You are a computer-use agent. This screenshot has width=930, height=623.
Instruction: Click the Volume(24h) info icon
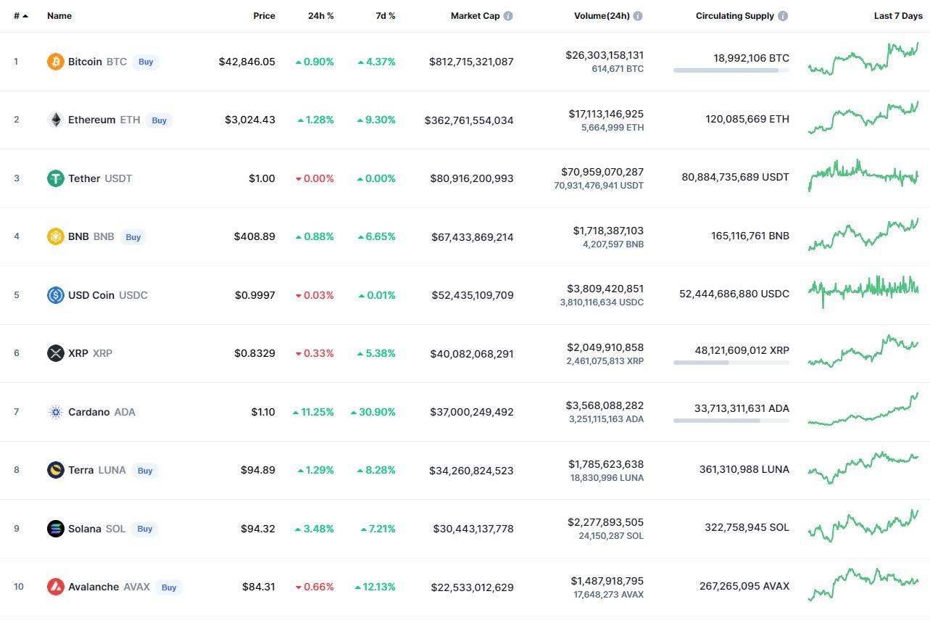coord(638,16)
